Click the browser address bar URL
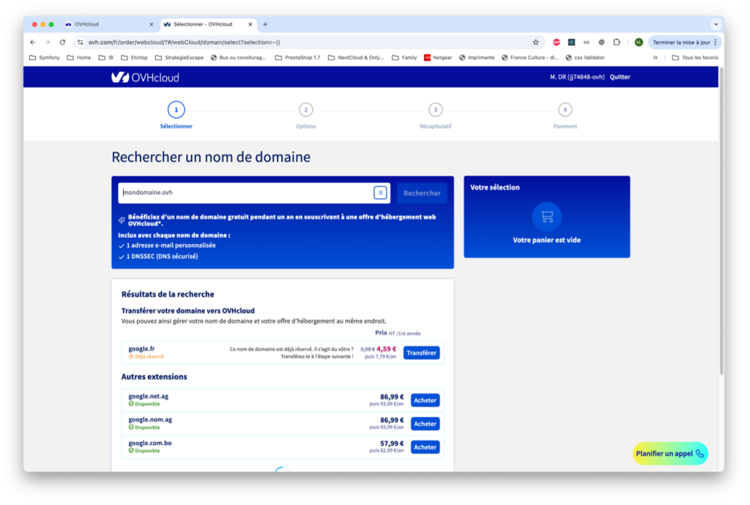The height and width of the screenshot is (505, 750). (184, 42)
